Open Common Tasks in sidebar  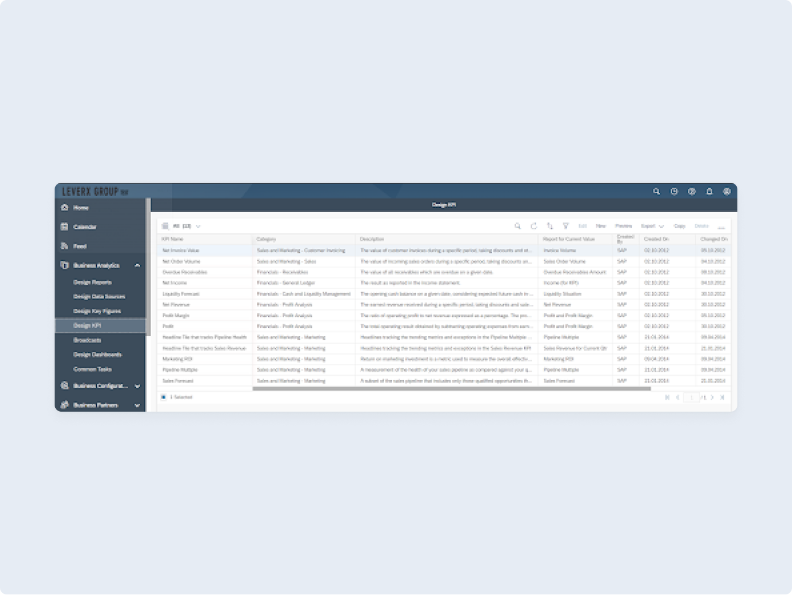[x=92, y=369]
